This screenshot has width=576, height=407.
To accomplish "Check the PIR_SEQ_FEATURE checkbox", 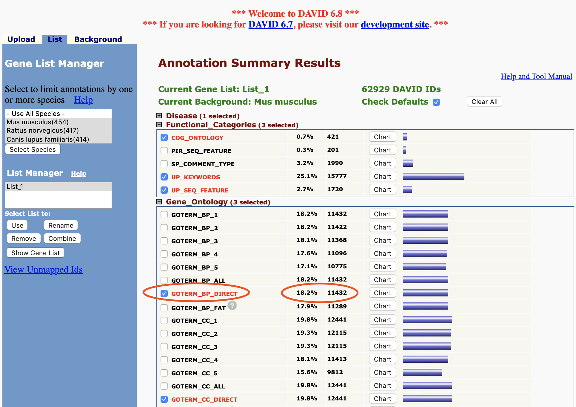I will (164, 151).
